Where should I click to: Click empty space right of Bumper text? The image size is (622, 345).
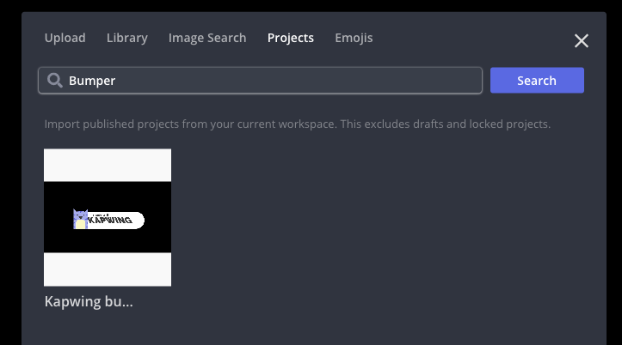click(301, 81)
